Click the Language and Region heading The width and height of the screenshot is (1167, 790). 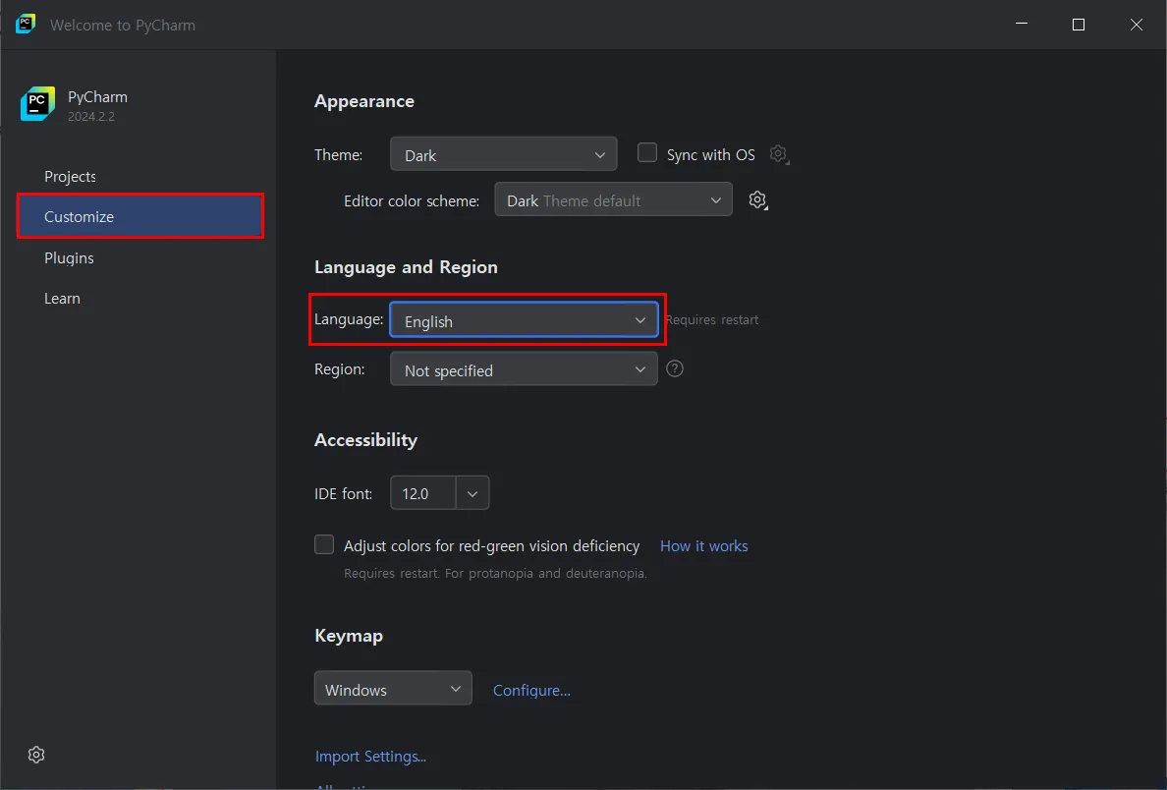(406, 266)
